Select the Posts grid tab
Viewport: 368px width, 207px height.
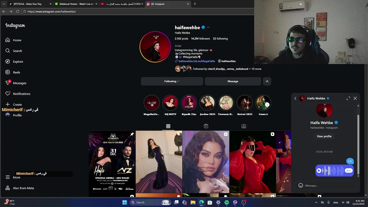click(168, 126)
